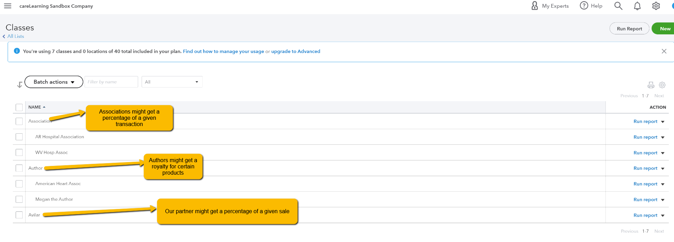
Task: Open the gear settings in top bar
Action: (x=656, y=6)
